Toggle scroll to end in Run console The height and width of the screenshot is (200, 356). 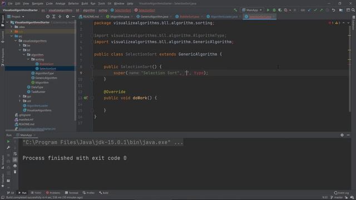coord(15,160)
